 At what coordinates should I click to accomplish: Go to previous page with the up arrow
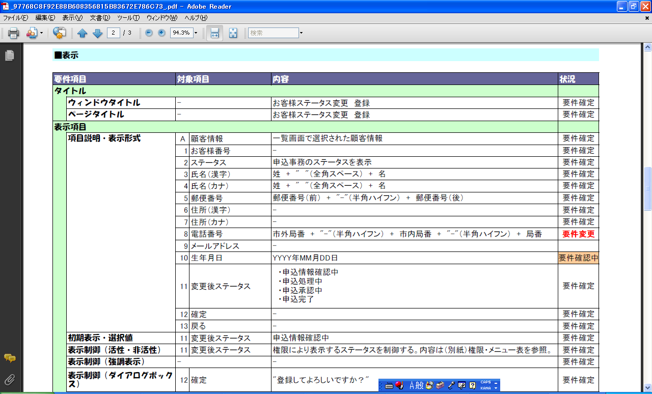(x=83, y=33)
